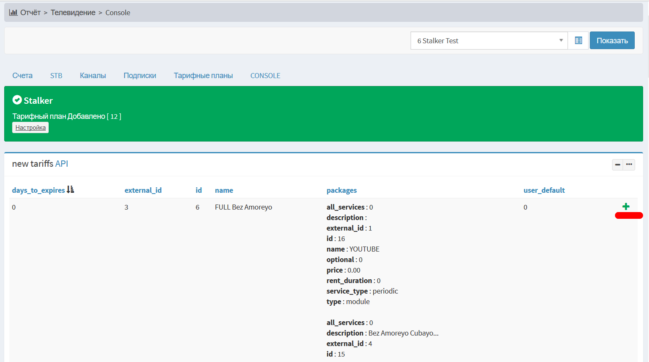Collapse the new tariffs panel with minus icon
Viewport: 649px width, 362px height.
[x=618, y=165]
